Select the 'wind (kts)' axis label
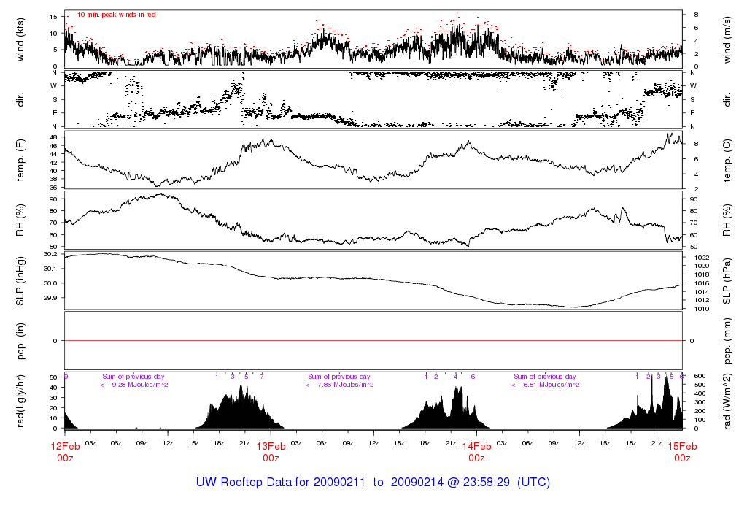747x511 pixels. click(x=20, y=39)
